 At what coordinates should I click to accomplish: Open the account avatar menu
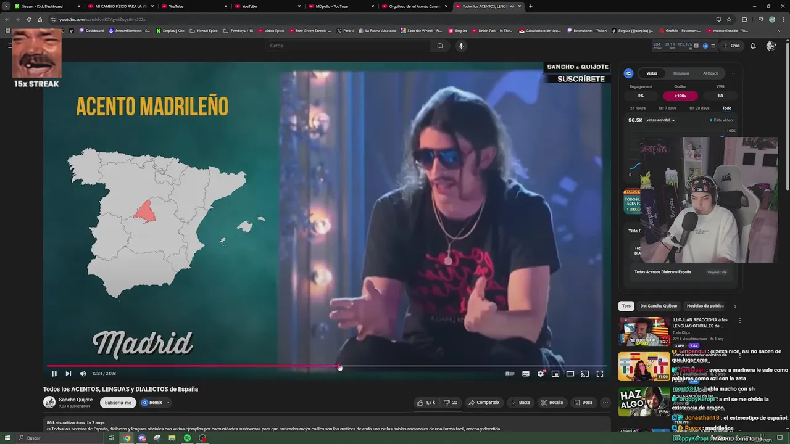(771, 46)
